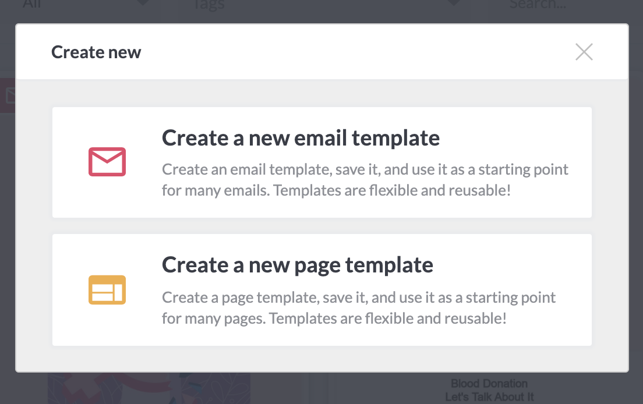
Task: Click the pink envelope email icon
Action: tap(107, 162)
